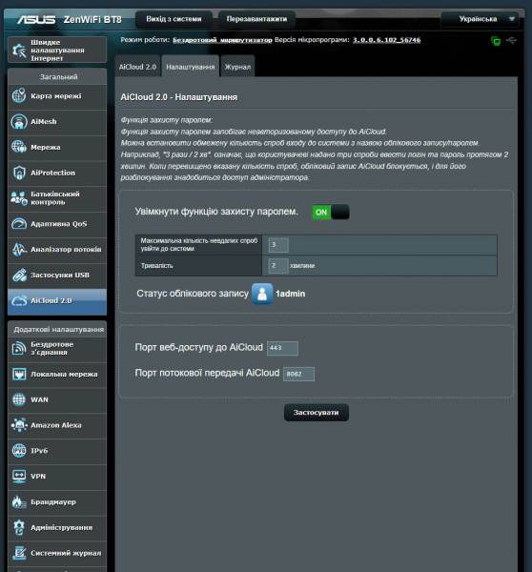532x572 pixels.
Task: Click the Traffic Analyzer waveform icon
Action: [19, 249]
